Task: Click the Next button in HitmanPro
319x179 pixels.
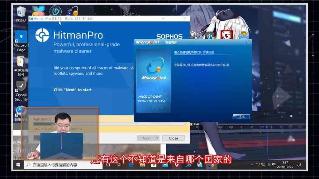Action: point(146,138)
